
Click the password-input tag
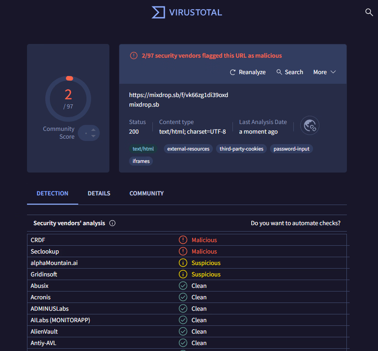click(x=291, y=149)
